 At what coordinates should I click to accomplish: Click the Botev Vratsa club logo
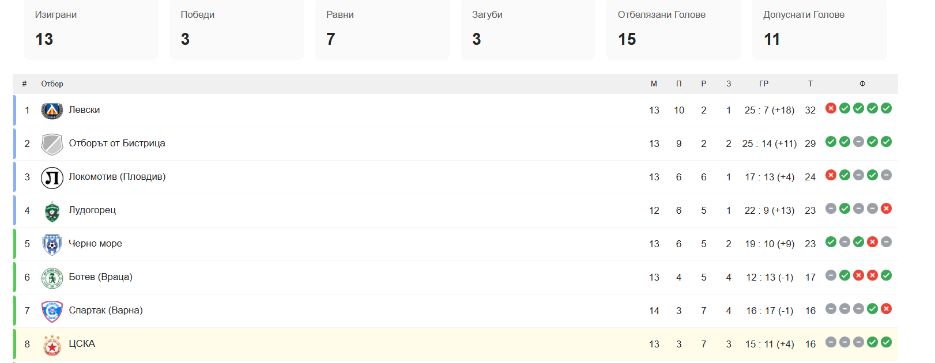coord(52,278)
